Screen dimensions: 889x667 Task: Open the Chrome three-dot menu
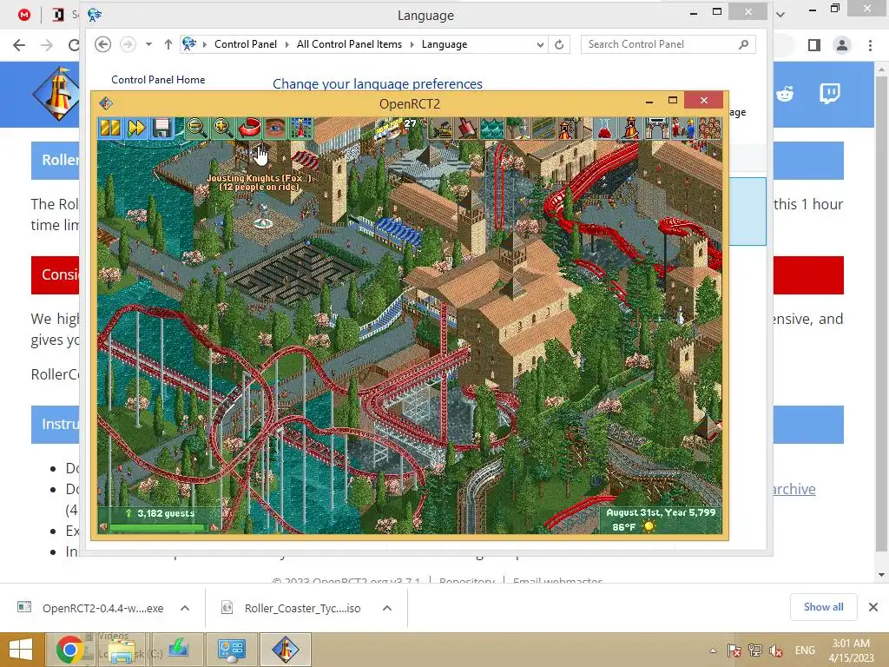pyautogui.click(x=870, y=45)
